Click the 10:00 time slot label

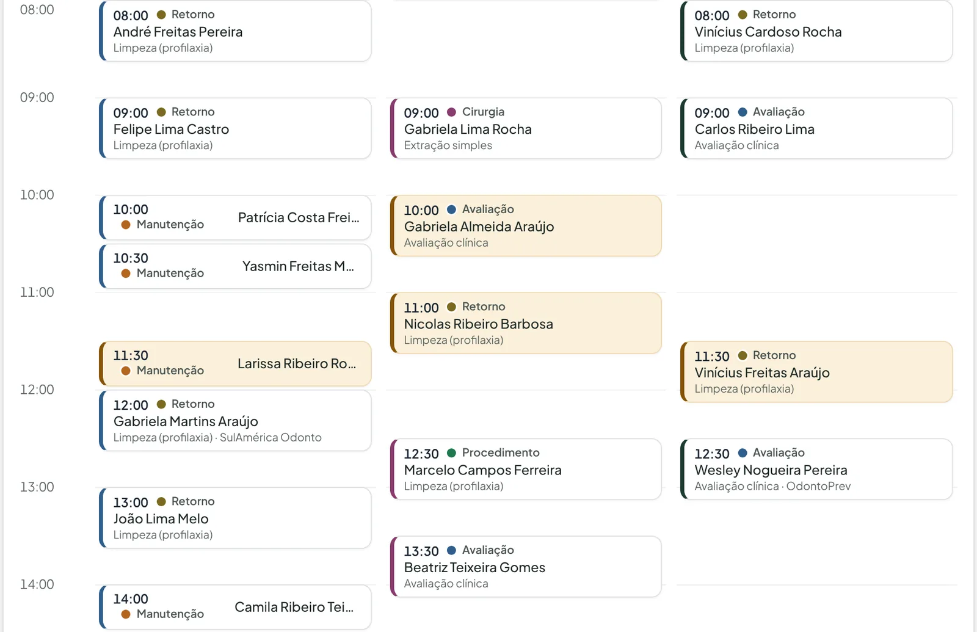(37, 195)
